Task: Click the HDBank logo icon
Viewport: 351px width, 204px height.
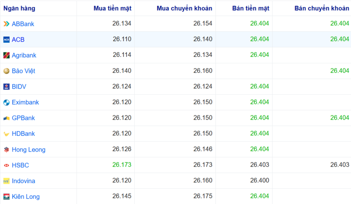Action: pyautogui.click(x=6, y=134)
